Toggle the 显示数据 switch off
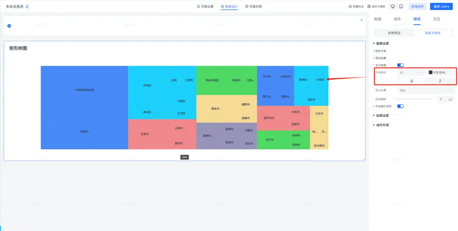 [x=400, y=65]
